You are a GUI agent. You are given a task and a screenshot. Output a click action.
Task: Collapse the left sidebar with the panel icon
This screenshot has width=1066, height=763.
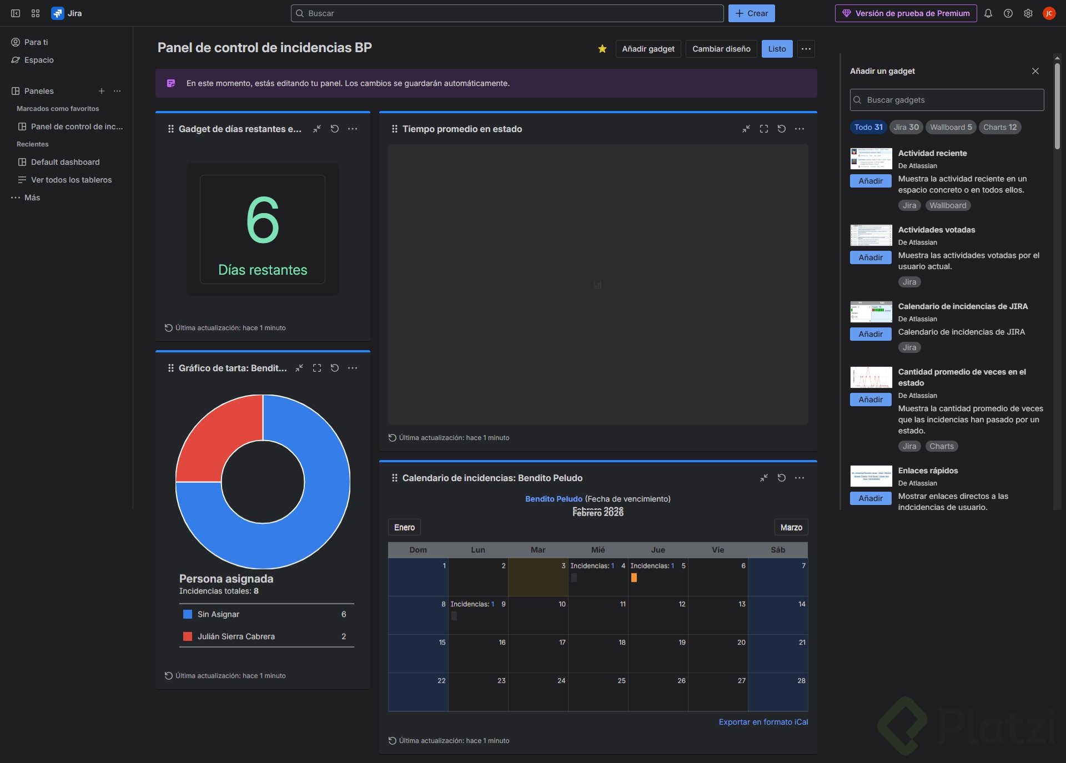(x=16, y=13)
